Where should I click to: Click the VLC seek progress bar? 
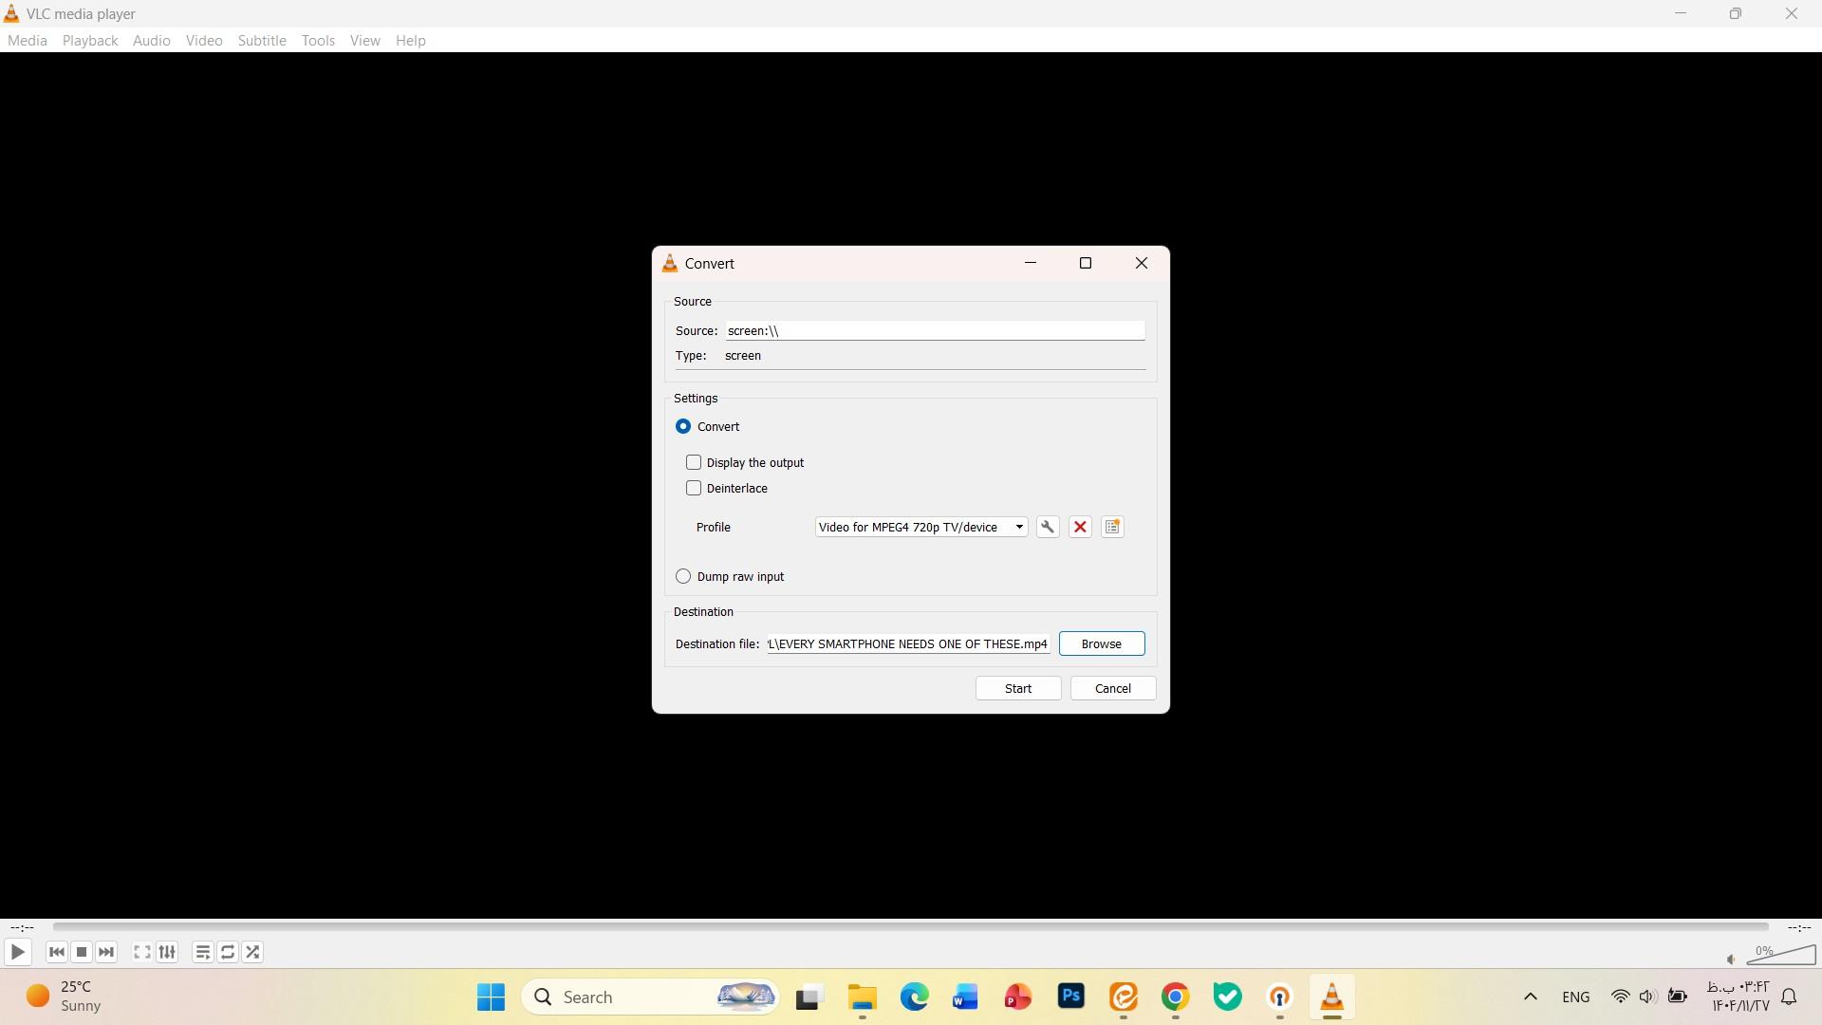[x=911, y=926]
